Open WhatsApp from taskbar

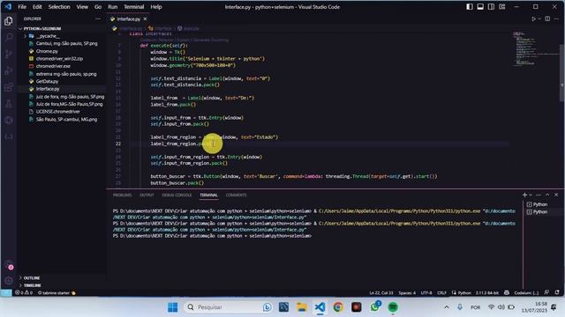tap(374, 307)
